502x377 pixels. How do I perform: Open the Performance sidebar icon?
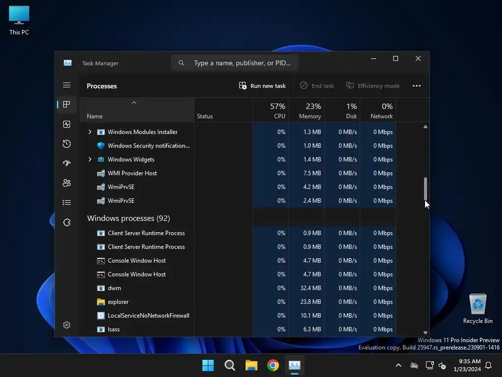[x=67, y=124]
